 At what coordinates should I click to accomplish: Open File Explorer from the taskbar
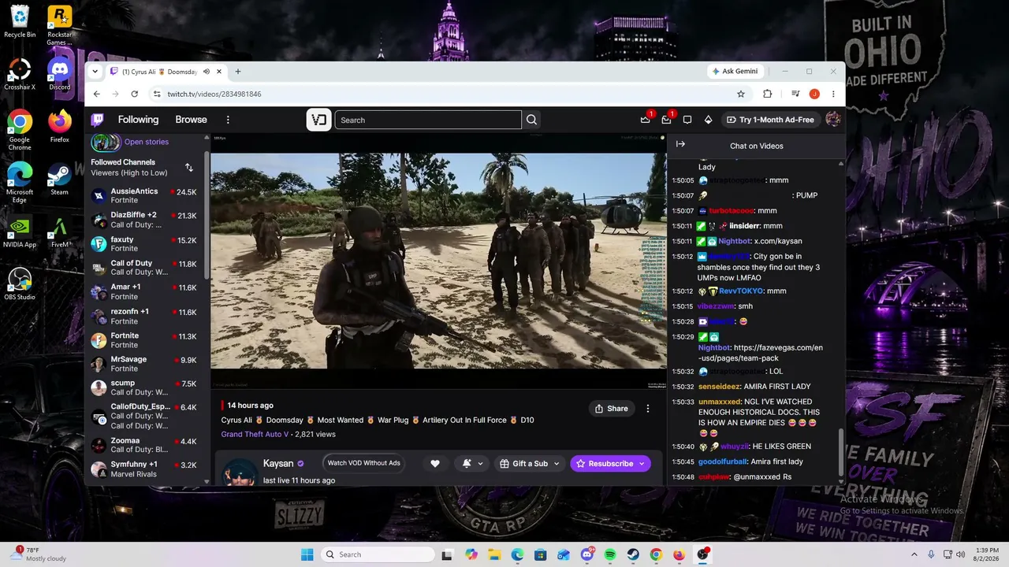point(494,554)
